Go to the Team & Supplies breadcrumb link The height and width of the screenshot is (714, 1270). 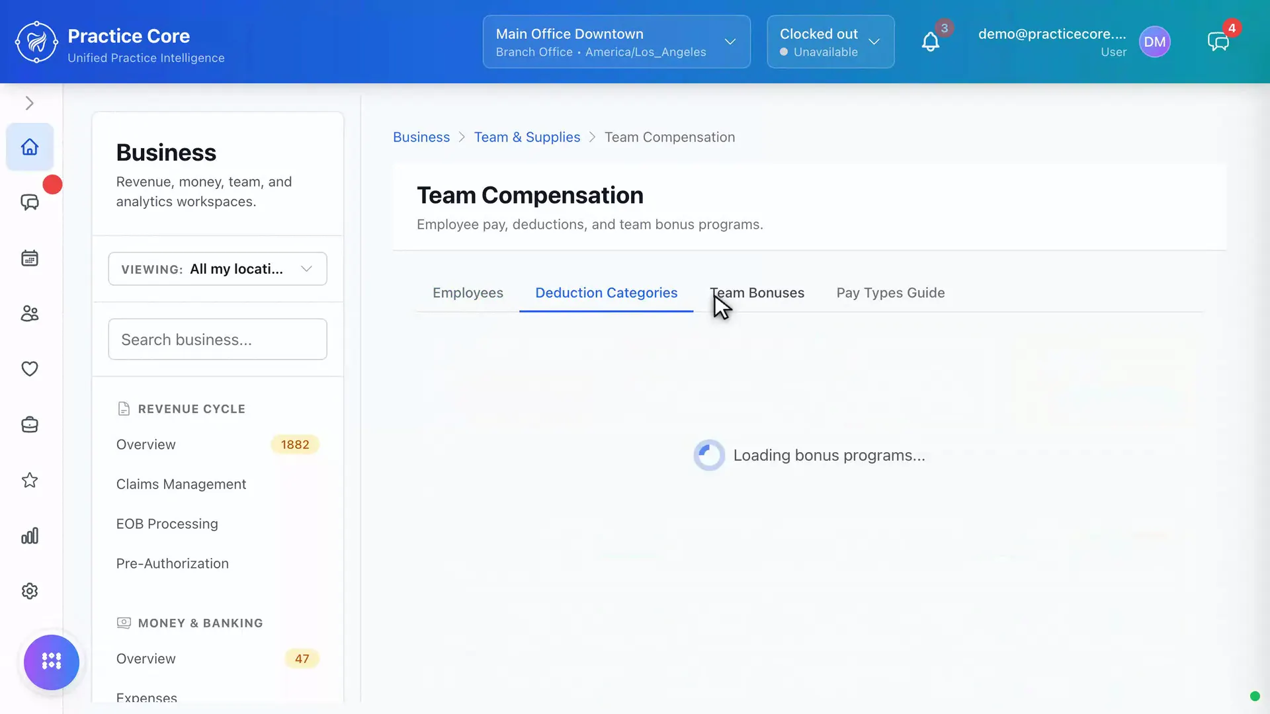(x=527, y=137)
